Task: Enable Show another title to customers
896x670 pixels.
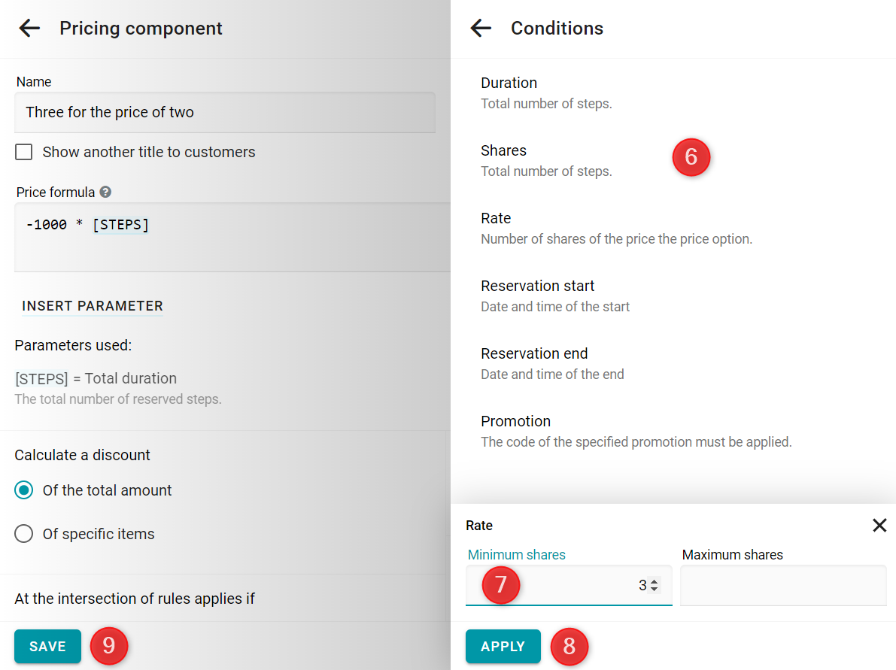Action: [x=23, y=152]
